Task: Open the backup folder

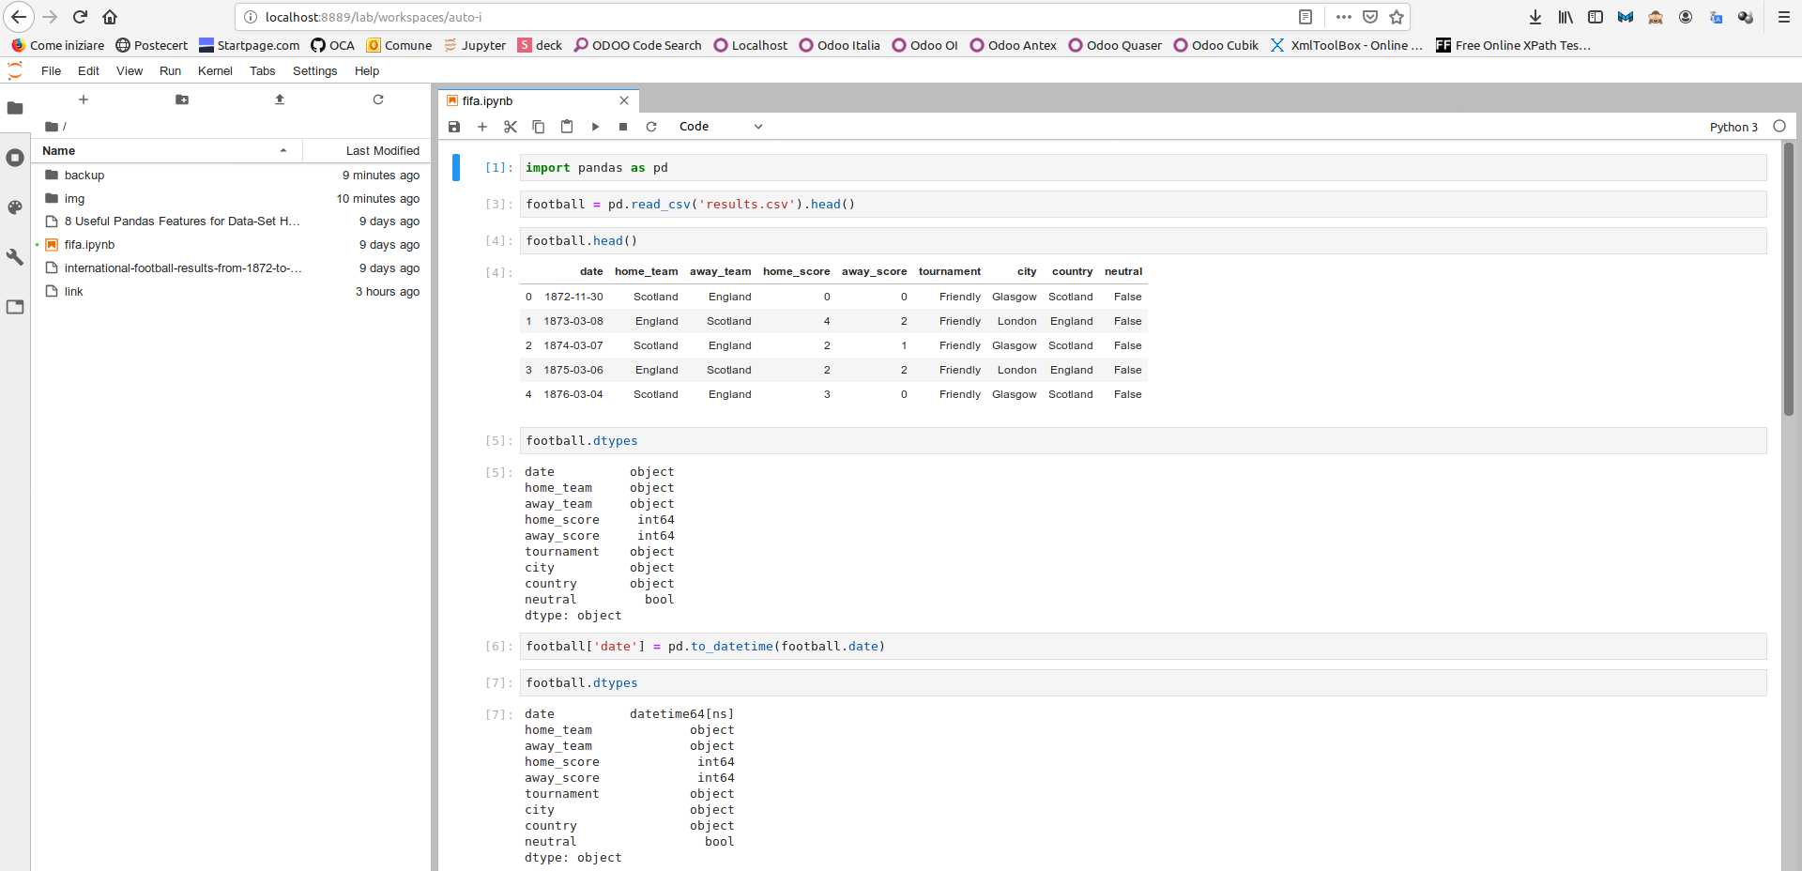Action: [x=232, y=176]
